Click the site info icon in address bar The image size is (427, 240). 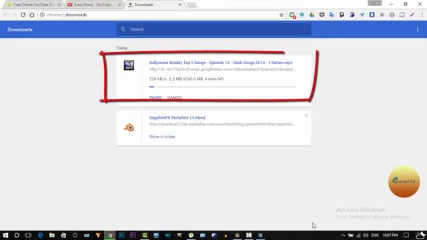tap(42, 15)
